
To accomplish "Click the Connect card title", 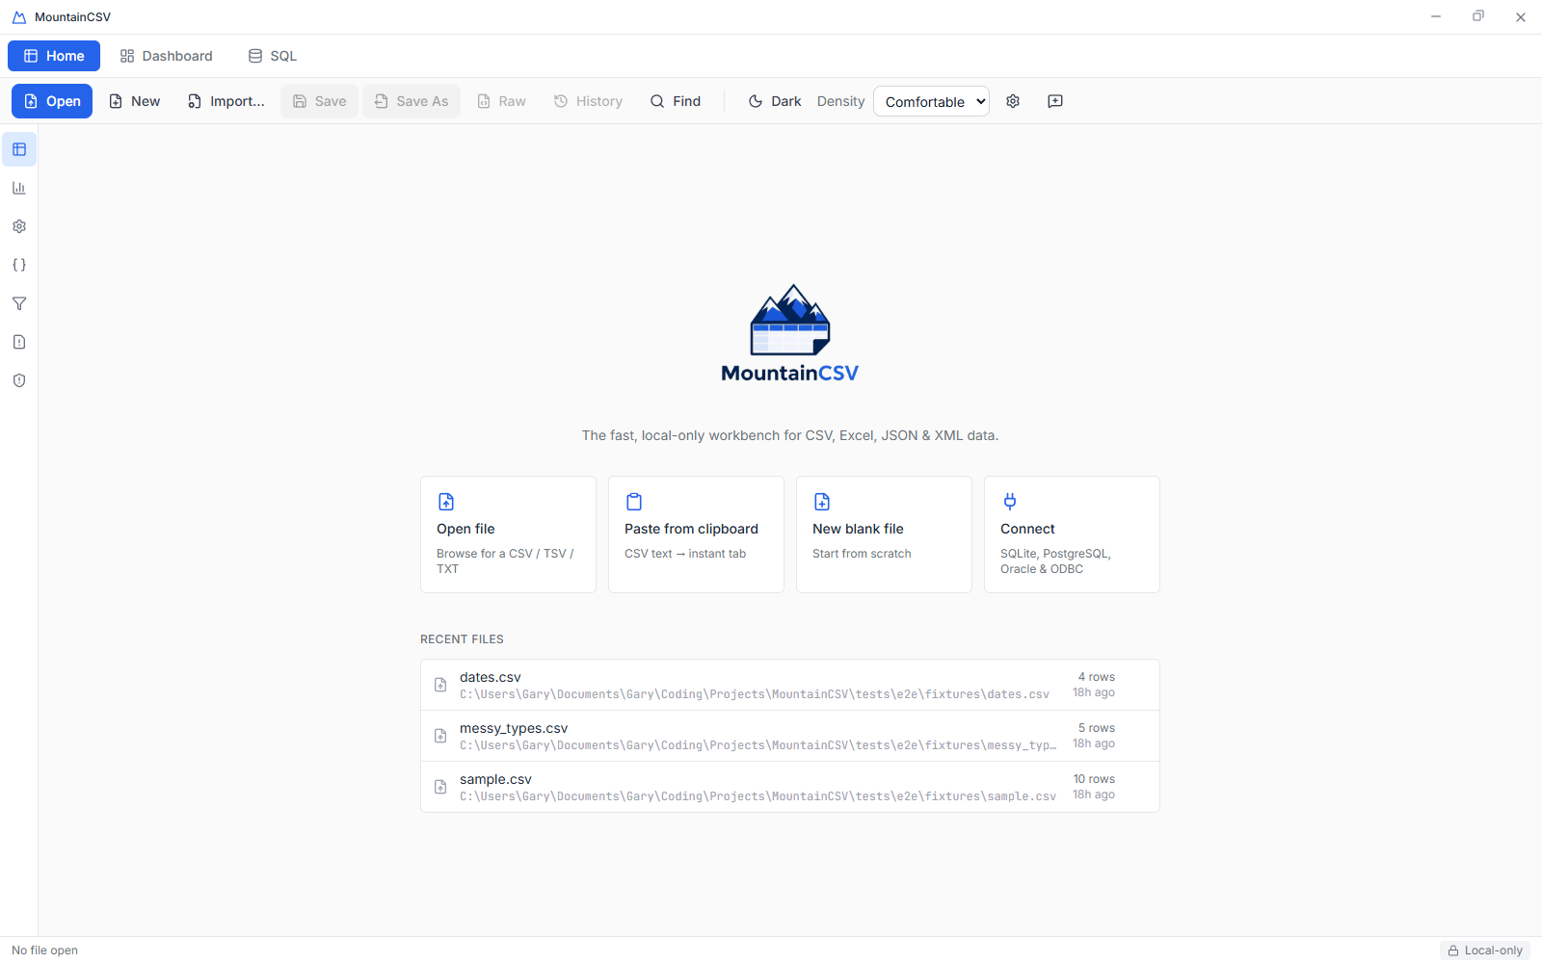I will (x=1027, y=529).
